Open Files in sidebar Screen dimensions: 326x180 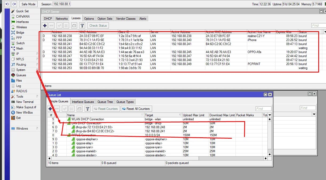click(x=19, y=81)
